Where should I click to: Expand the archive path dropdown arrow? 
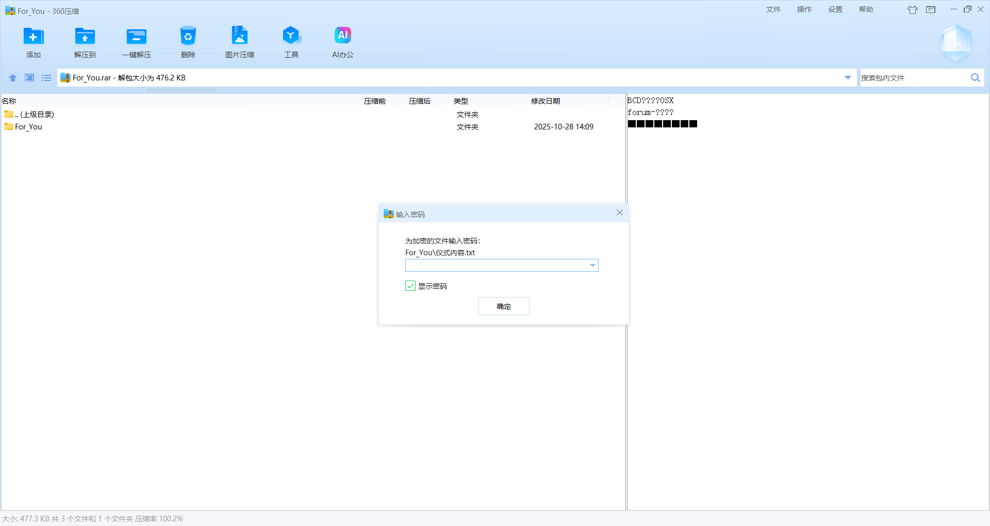[847, 78]
